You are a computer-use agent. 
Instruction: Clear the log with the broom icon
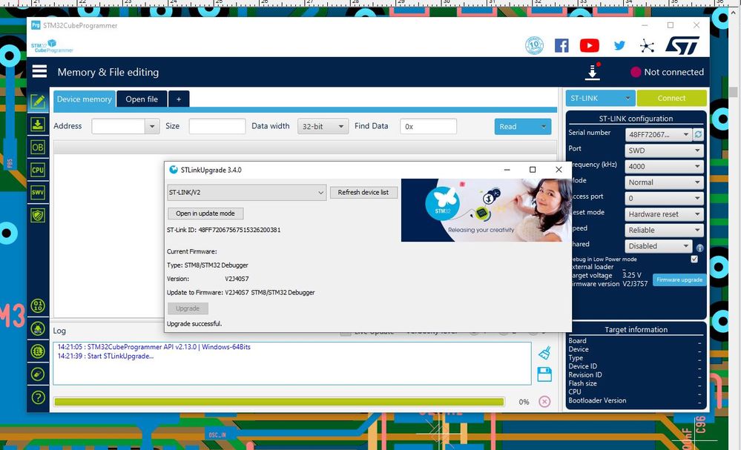coord(544,353)
